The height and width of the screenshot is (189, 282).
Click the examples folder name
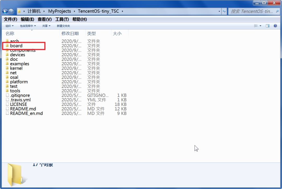[19, 64]
